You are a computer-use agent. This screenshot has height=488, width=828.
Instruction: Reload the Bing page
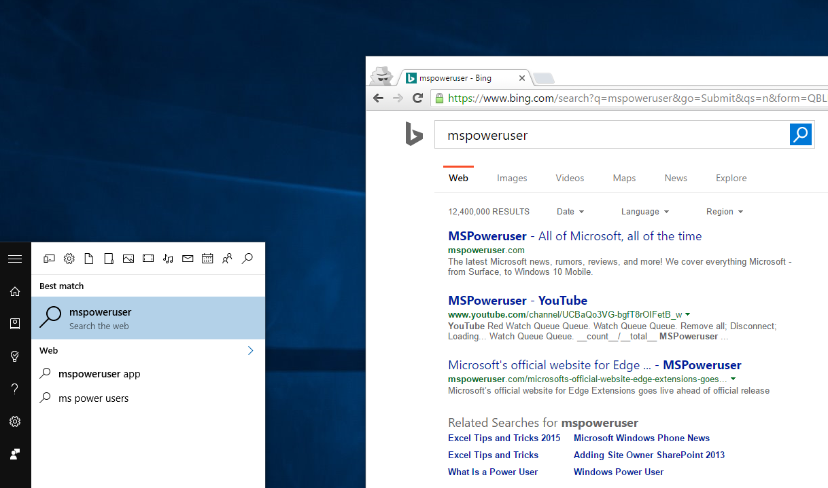[x=418, y=98]
